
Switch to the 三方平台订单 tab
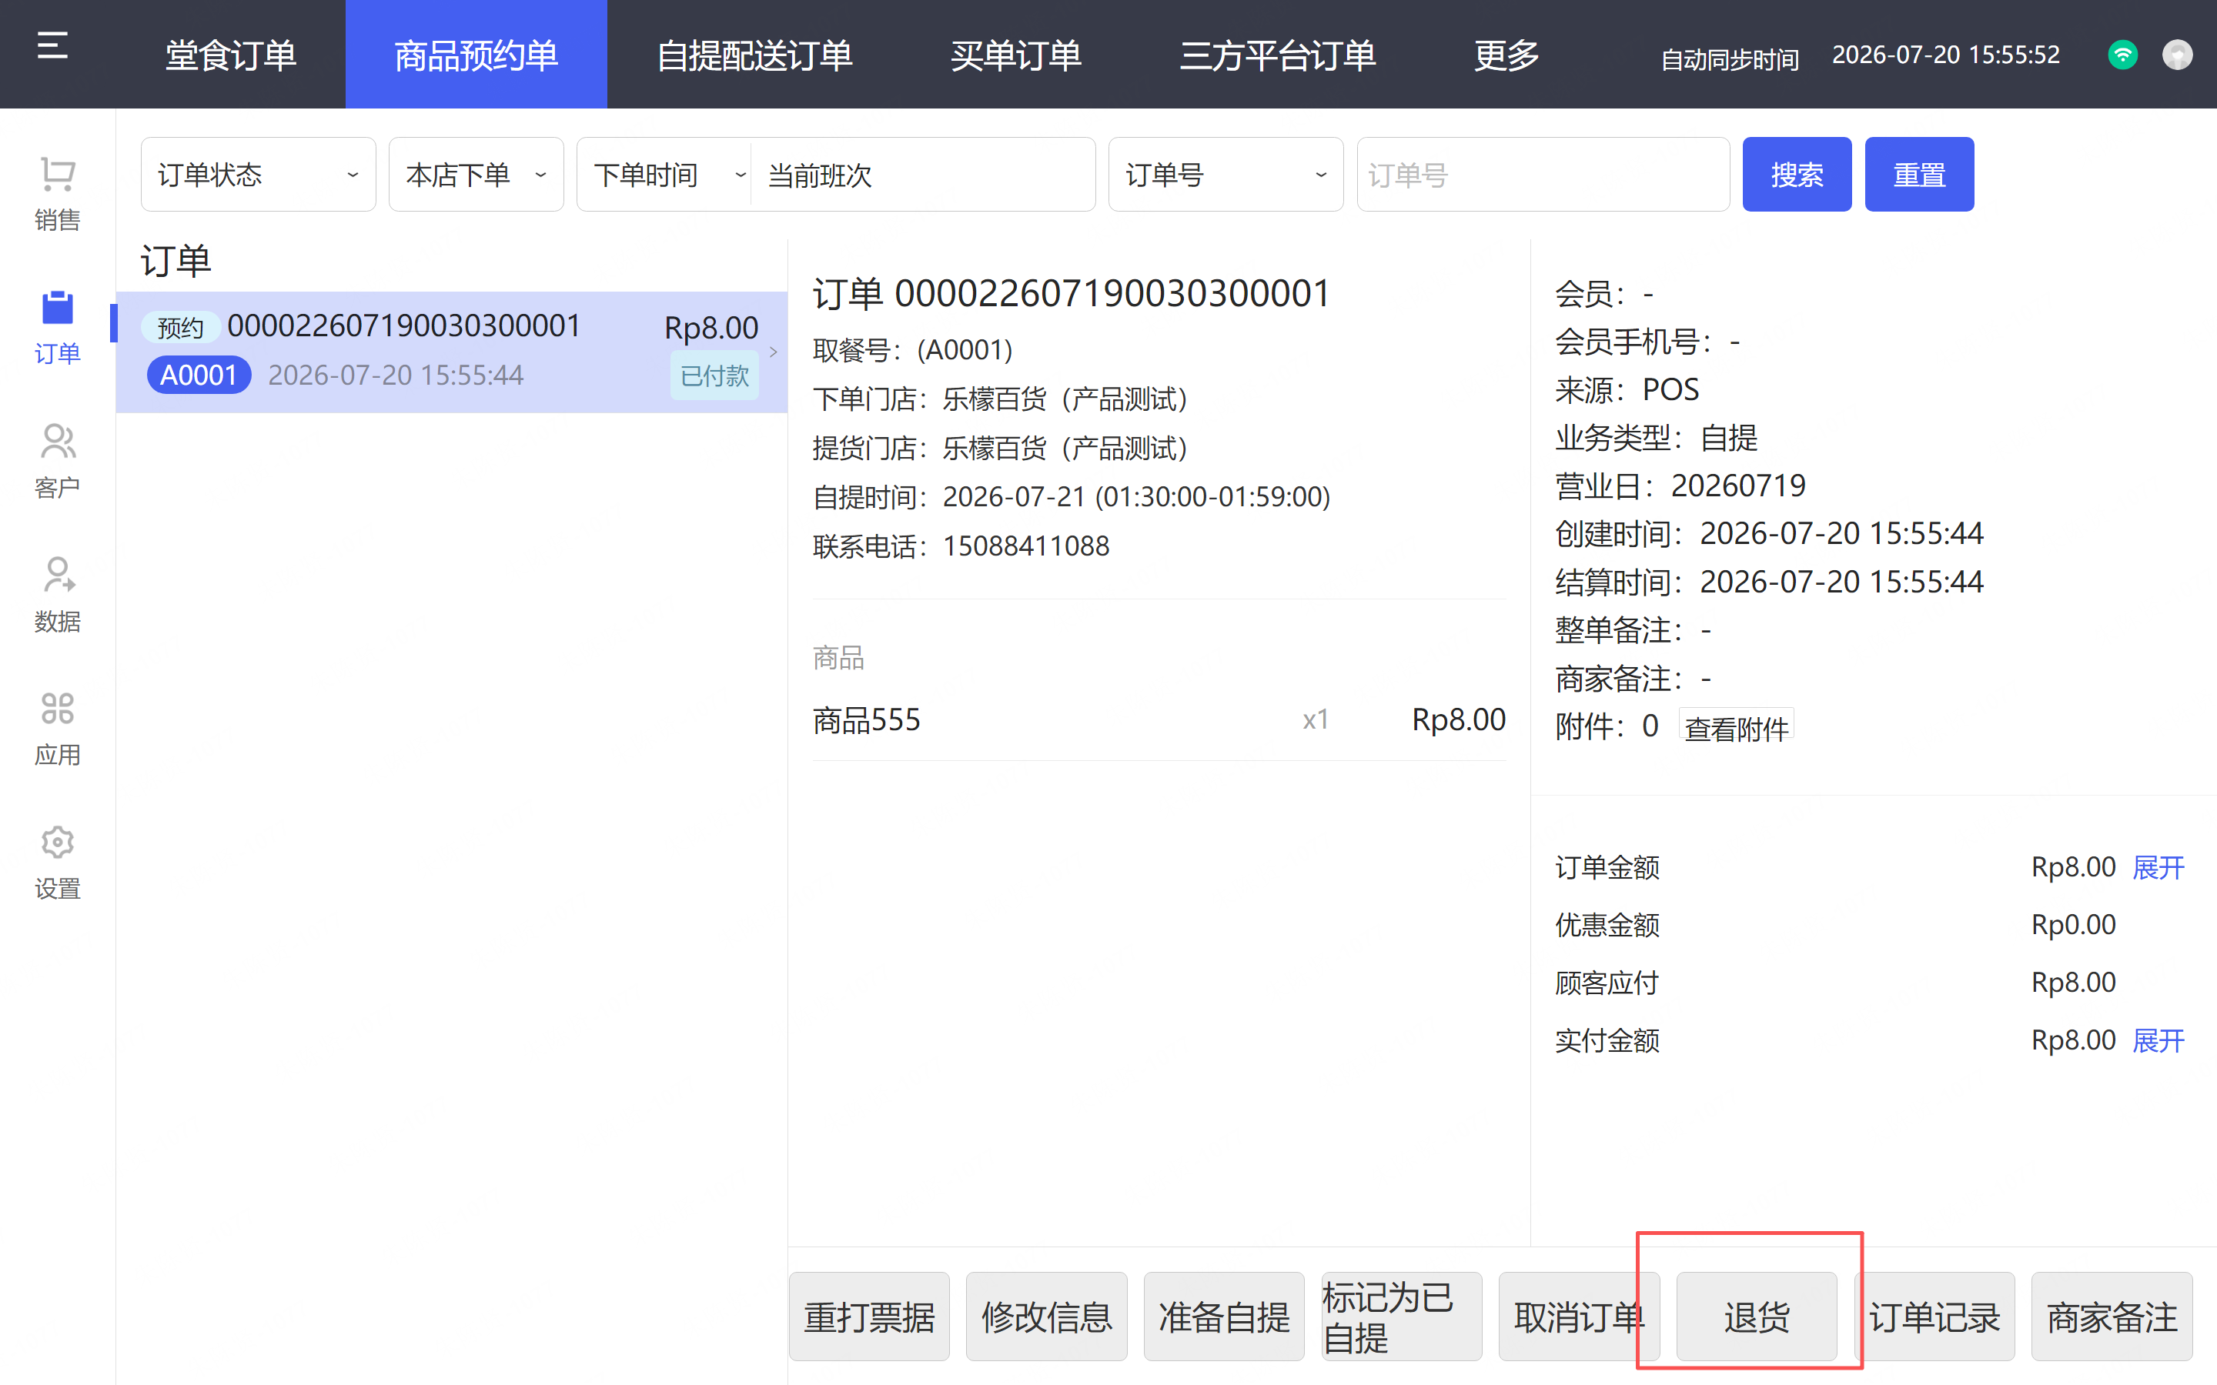click(1278, 55)
